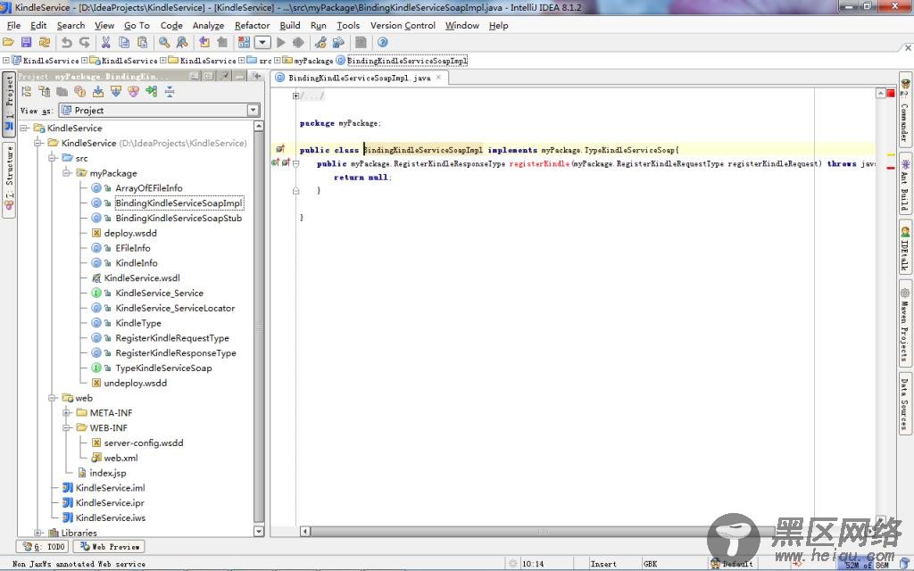Open the Project Structure toolbar icon
The image size is (914, 571).
338,43
